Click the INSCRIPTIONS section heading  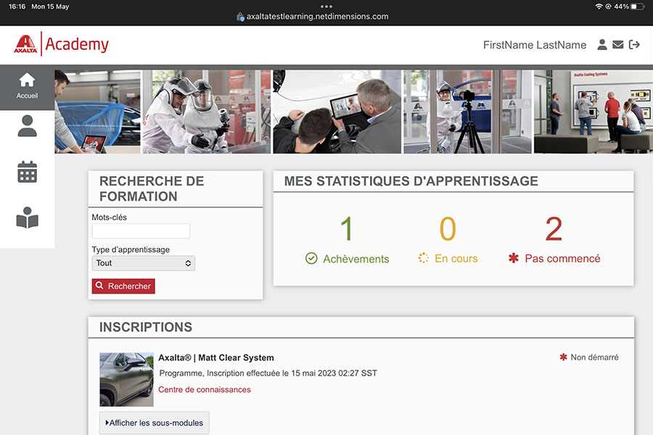[x=146, y=327]
